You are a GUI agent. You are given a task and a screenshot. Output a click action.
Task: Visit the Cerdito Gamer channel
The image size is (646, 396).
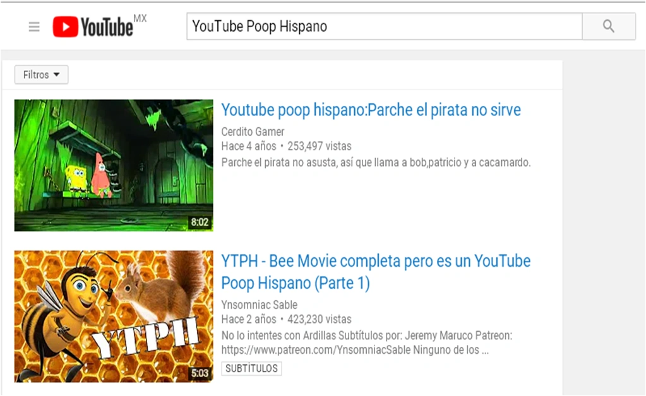253,132
